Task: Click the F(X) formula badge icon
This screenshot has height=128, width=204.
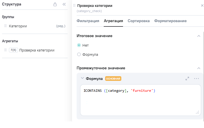Action: point(13,50)
